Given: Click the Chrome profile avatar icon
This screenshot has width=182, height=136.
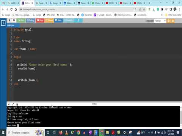Looking at the screenshot, I should pyautogui.click(x=175, y=9).
